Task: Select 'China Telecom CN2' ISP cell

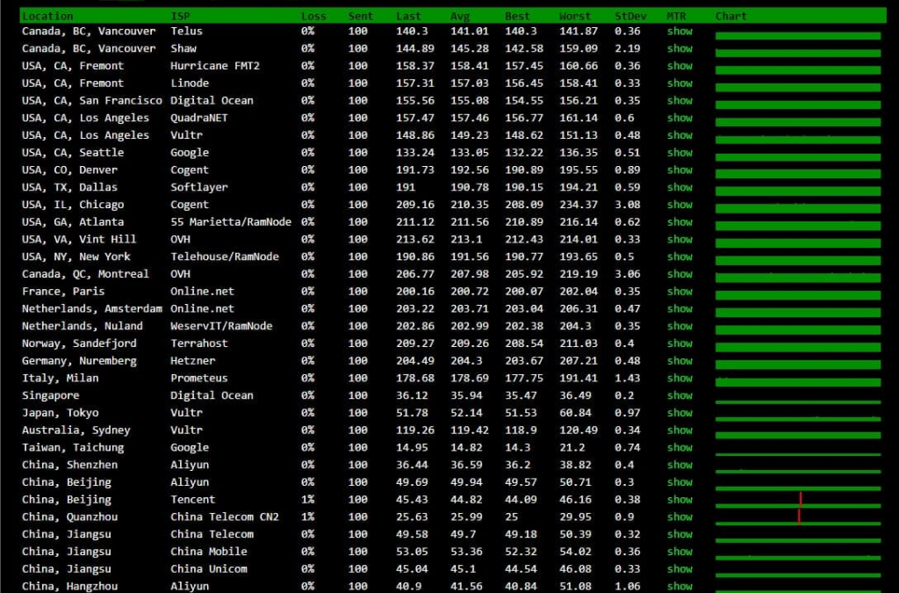Action: click(225, 517)
